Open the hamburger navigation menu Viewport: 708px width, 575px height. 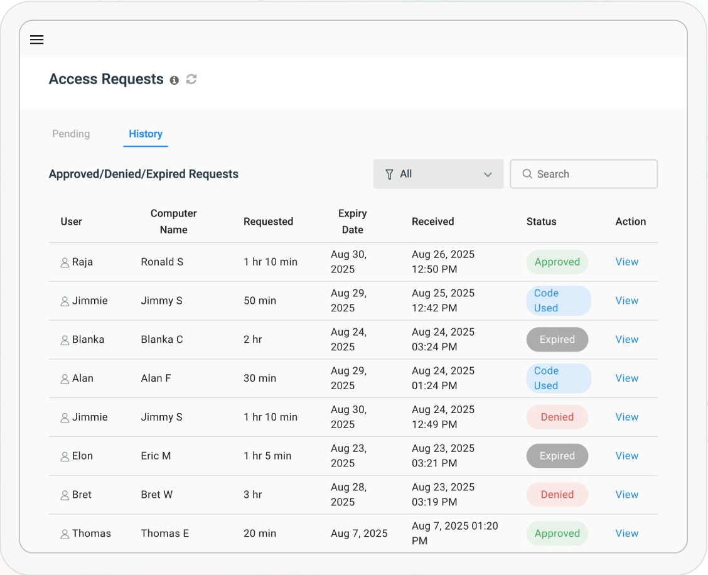click(37, 40)
